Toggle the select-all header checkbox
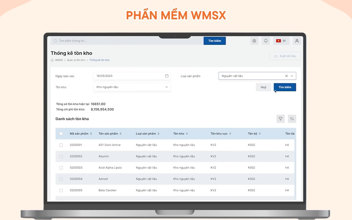Viewport: 352px width, 220px height. click(61, 134)
